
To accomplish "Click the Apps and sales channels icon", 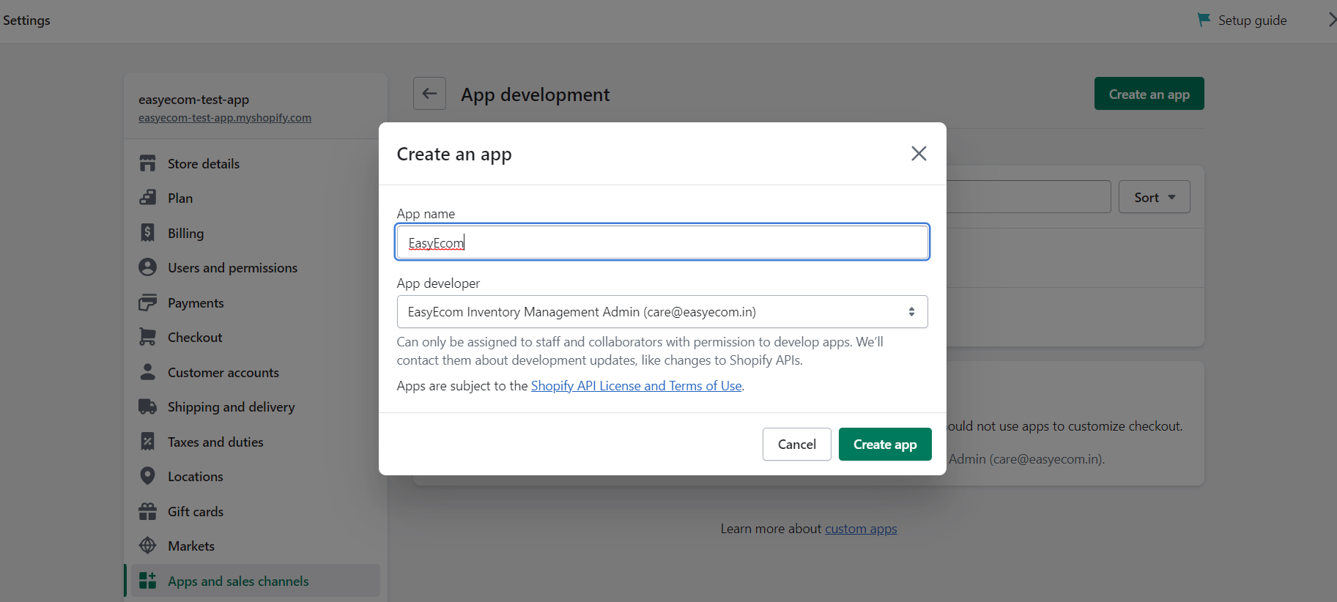I will 147,581.
